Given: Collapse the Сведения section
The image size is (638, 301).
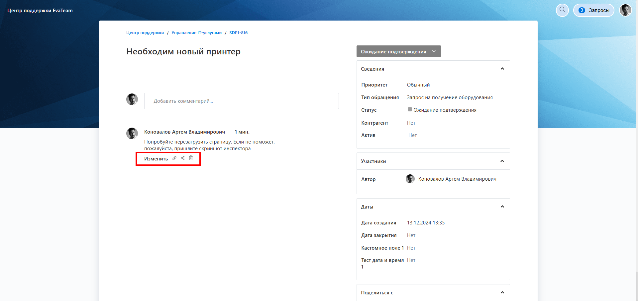Looking at the screenshot, I should tap(502, 69).
